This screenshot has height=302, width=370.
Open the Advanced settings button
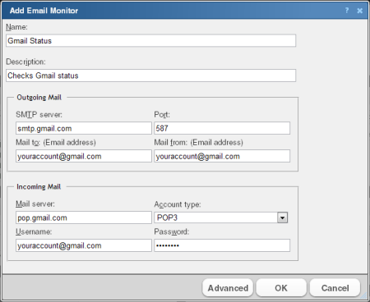[228, 288]
